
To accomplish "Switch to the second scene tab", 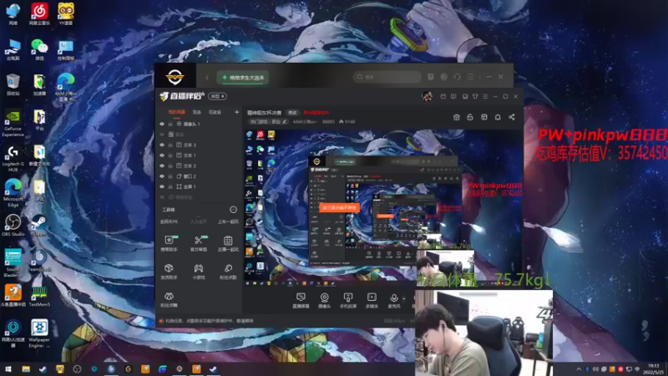I will tap(197, 112).
